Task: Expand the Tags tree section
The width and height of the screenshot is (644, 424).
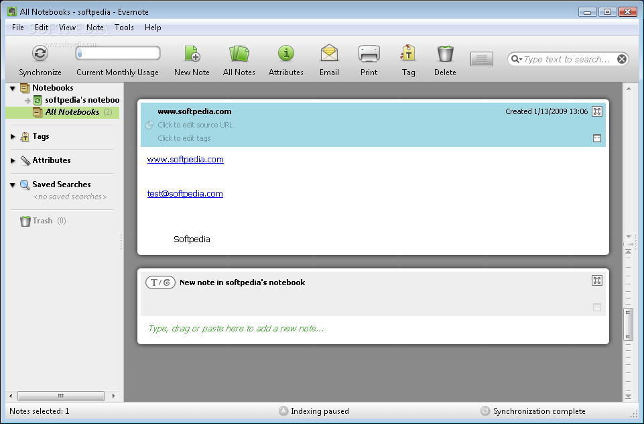Action: coord(13,137)
